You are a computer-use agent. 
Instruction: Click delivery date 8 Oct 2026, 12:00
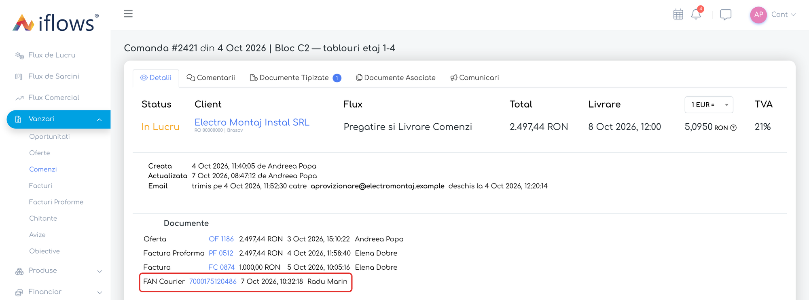(x=625, y=127)
